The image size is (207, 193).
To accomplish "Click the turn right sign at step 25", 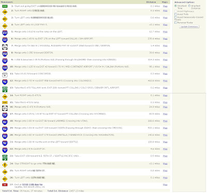I will 5,172.
